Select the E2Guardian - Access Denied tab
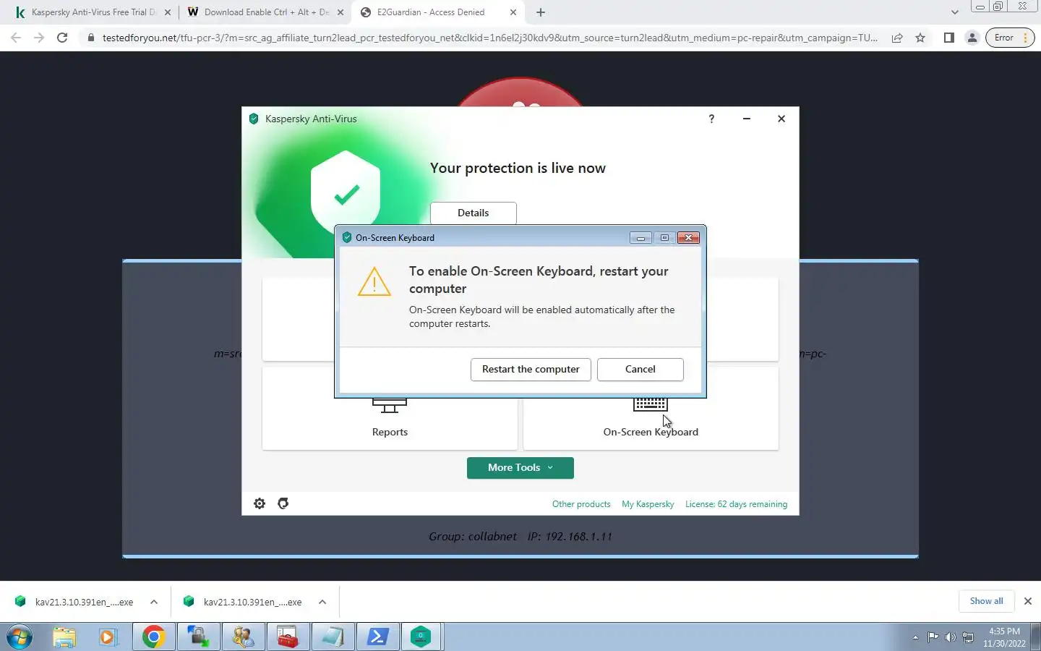The height and width of the screenshot is (651, 1041). [439, 12]
